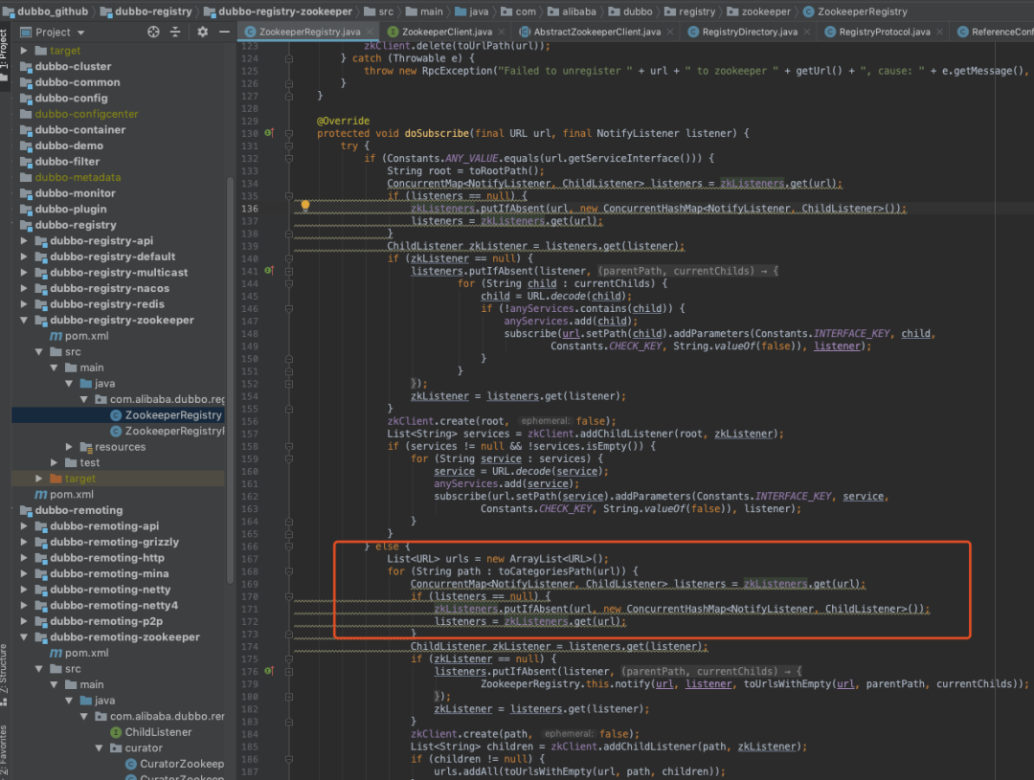Image resolution: width=1034 pixels, height=780 pixels.
Task: Switch to the RegistryDirectory.java tab
Action: click(749, 33)
